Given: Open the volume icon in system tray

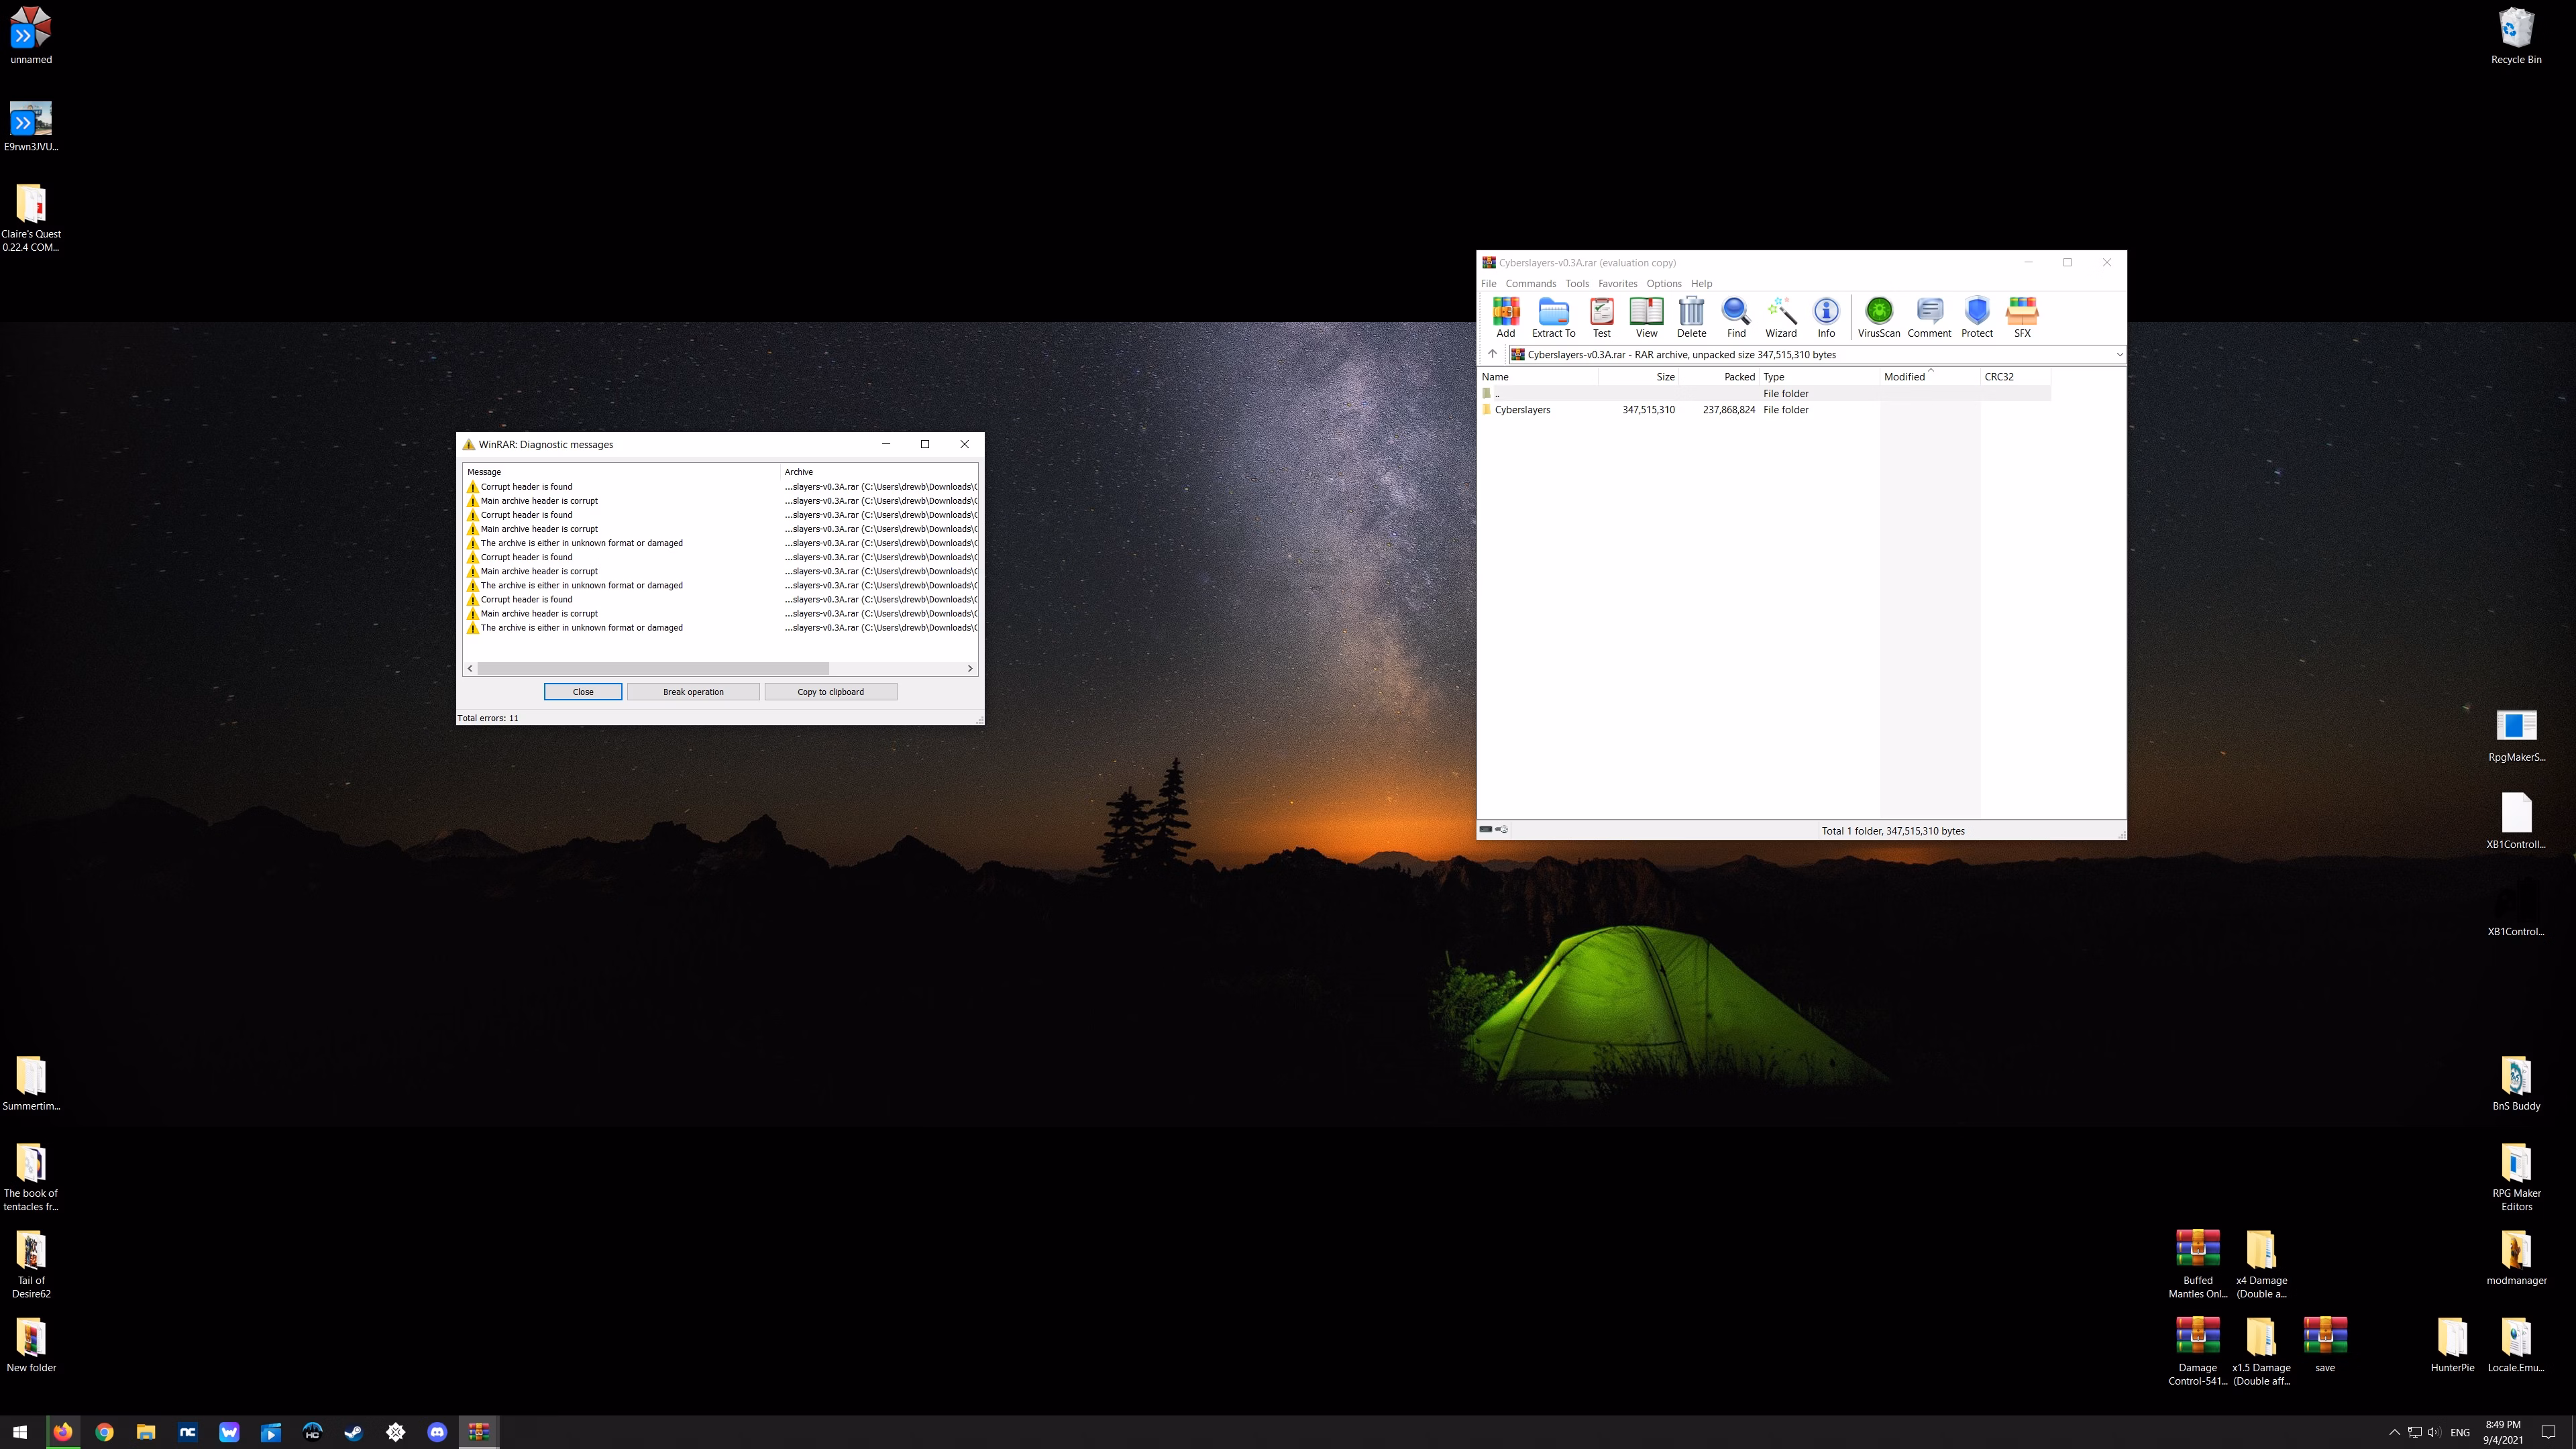Looking at the screenshot, I should point(2433,1432).
